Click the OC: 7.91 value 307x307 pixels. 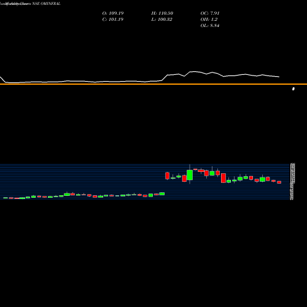pyautogui.click(x=210, y=14)
